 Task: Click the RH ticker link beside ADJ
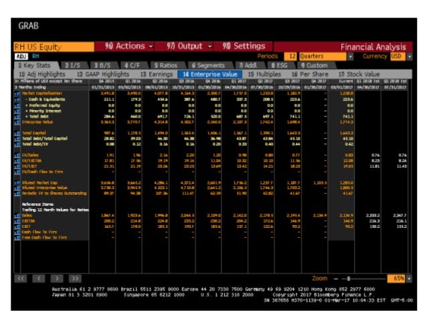pyautogui.click(x=35, y=56)
